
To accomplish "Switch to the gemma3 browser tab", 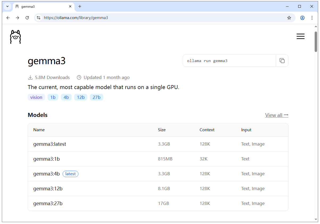I will (x=37, y=6).
